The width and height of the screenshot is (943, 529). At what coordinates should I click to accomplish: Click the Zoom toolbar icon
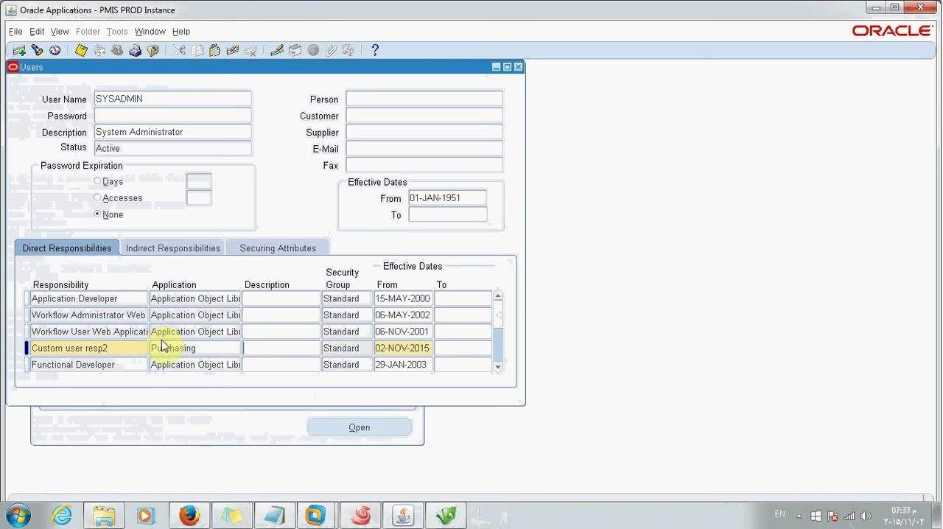pos(295,50)
